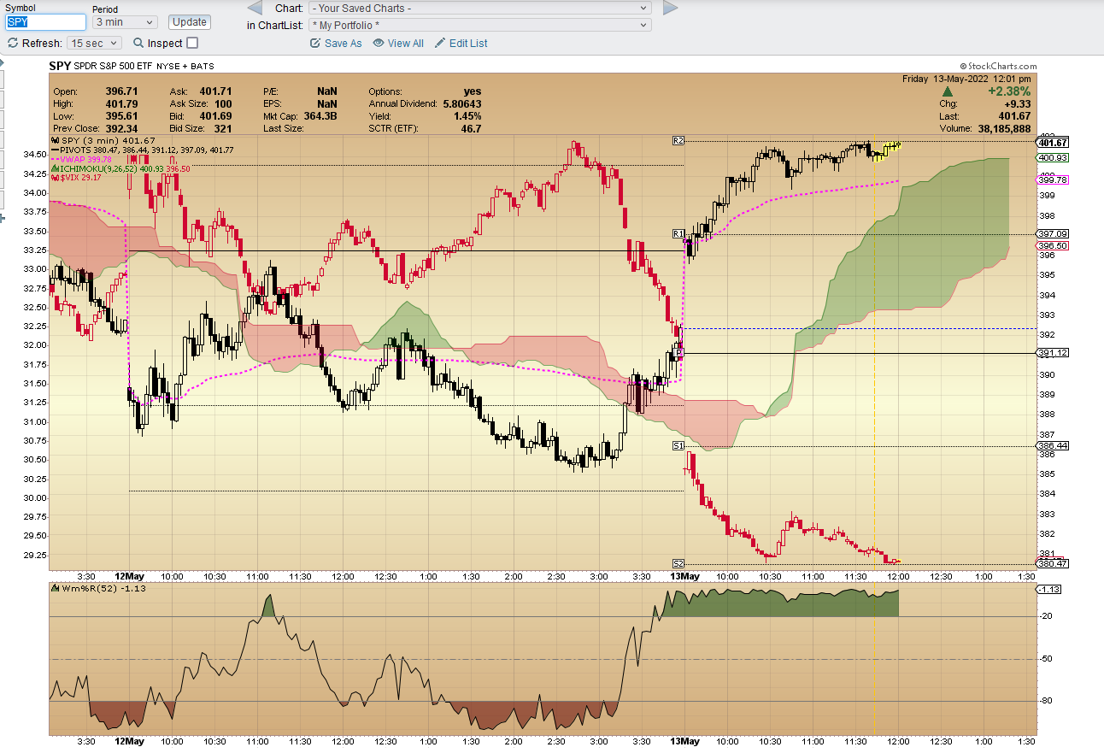Viewport: 1104px width, 753px height.
Task: Open the Period dropdown showing 3 min
Action: [125, 22]
